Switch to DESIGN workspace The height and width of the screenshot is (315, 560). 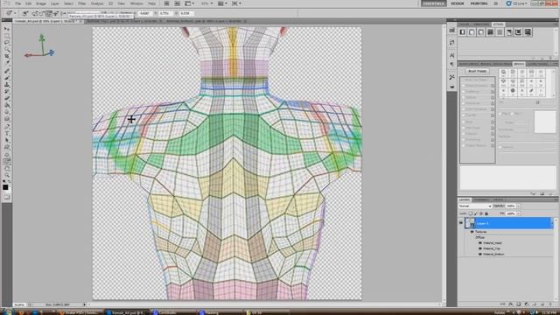[x=458, y=3]
